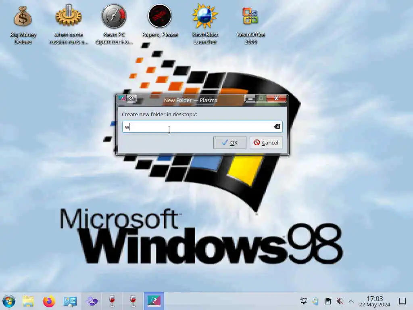Viewport: 413px width, 310px height.
Task: Close the New Folder dialog window
Action: point(276,98)
